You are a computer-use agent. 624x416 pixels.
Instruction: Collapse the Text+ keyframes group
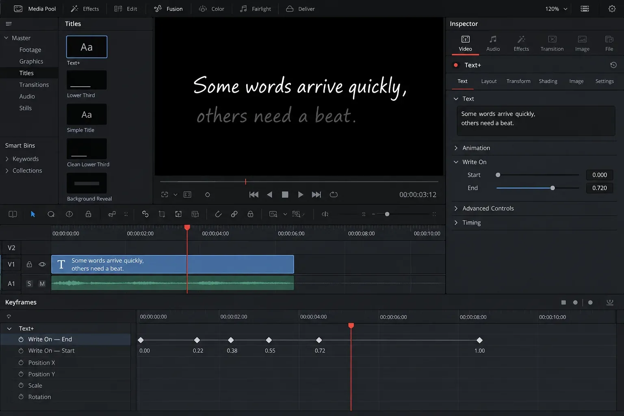point(9,328)
